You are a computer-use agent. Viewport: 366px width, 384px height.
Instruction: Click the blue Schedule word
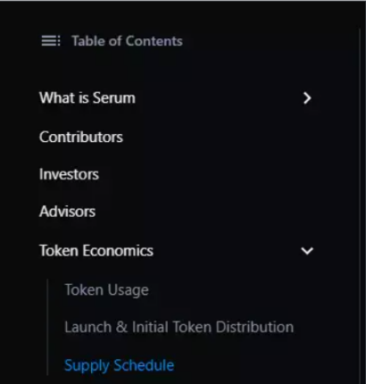coord(144,365)
